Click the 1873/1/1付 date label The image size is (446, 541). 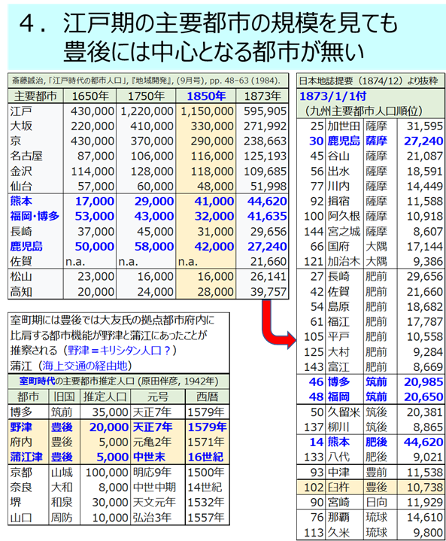333,96
